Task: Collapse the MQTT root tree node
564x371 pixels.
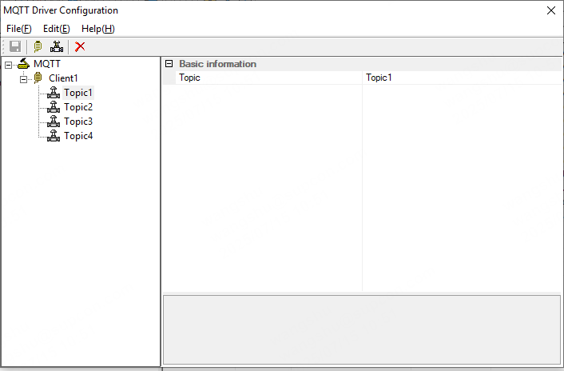Action: (8, 65)
